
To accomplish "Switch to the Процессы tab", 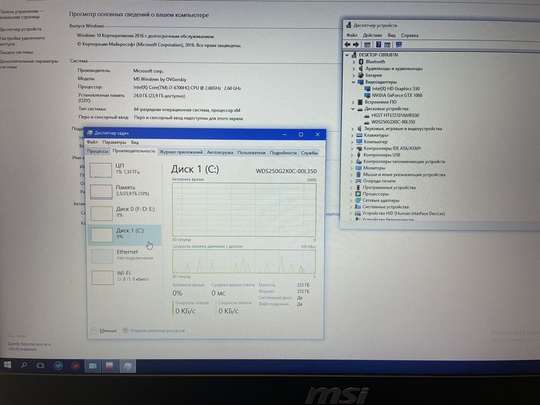I will tap(98, 151).
